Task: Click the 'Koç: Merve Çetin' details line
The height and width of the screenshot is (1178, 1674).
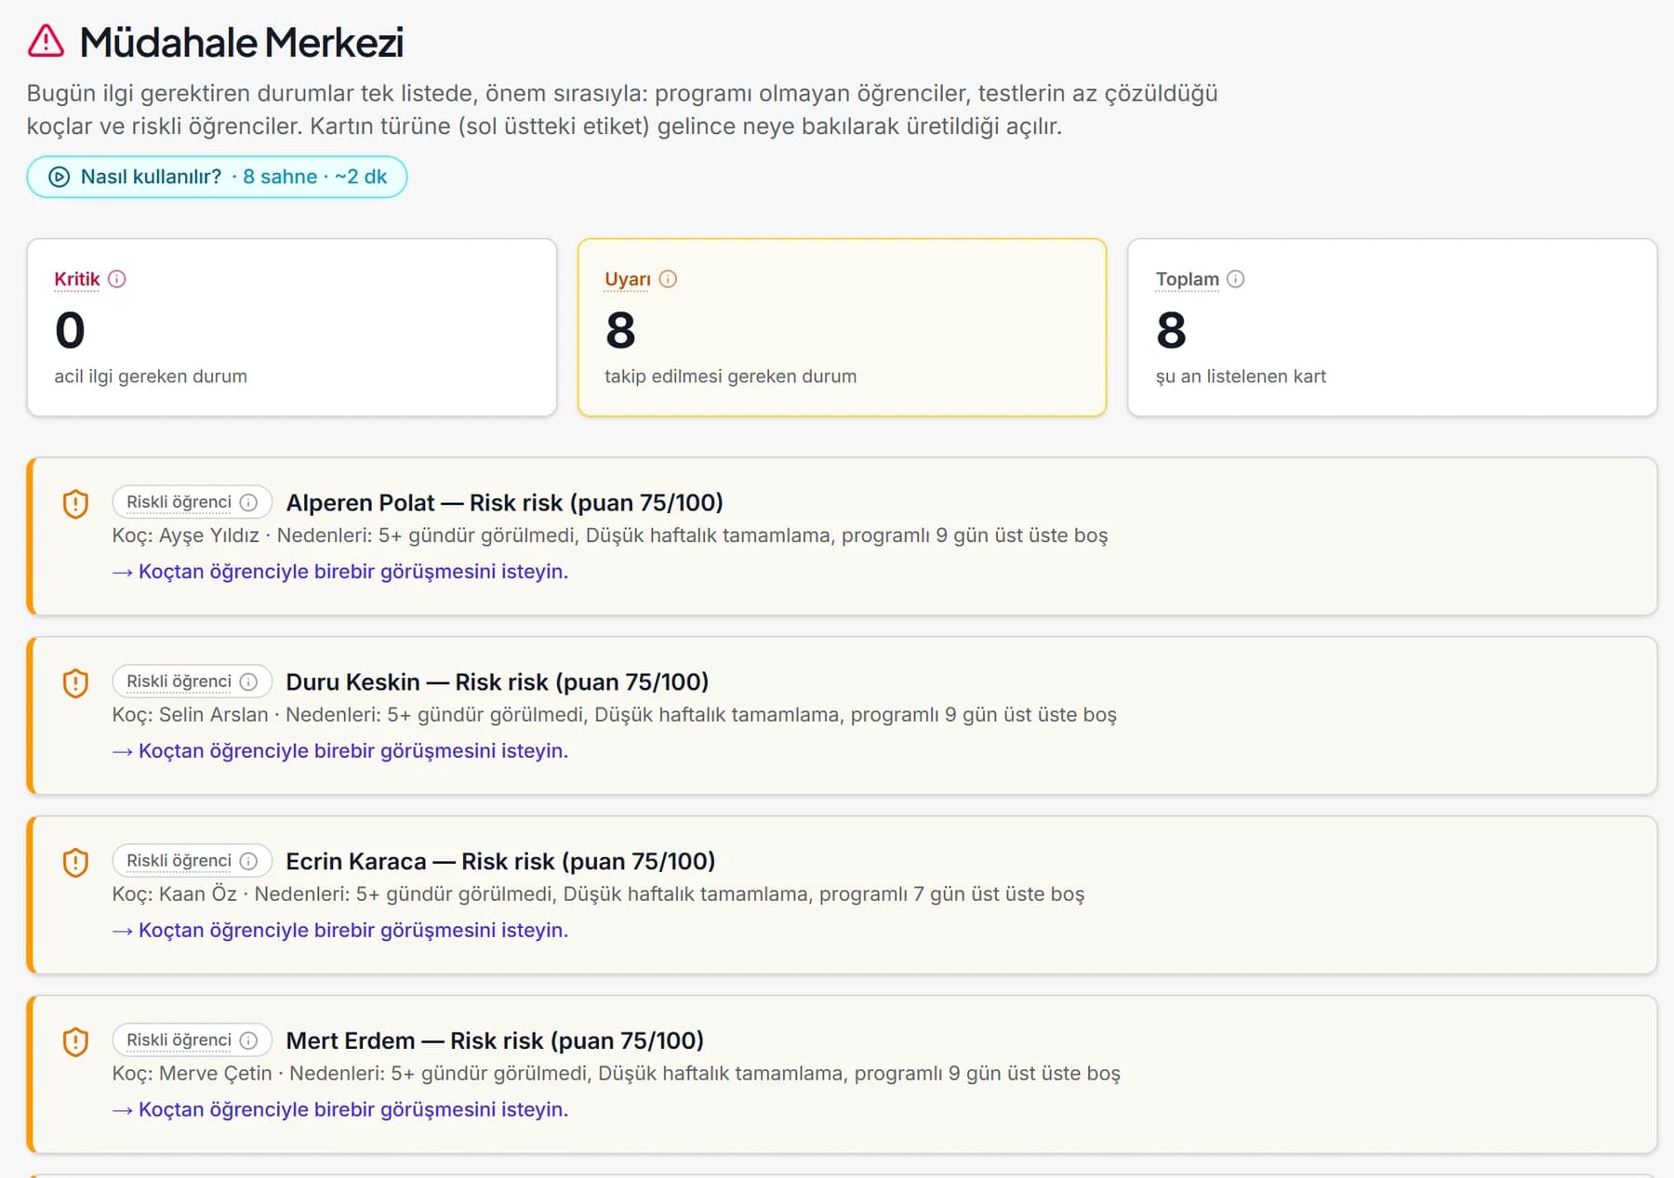Action: 617,1074
